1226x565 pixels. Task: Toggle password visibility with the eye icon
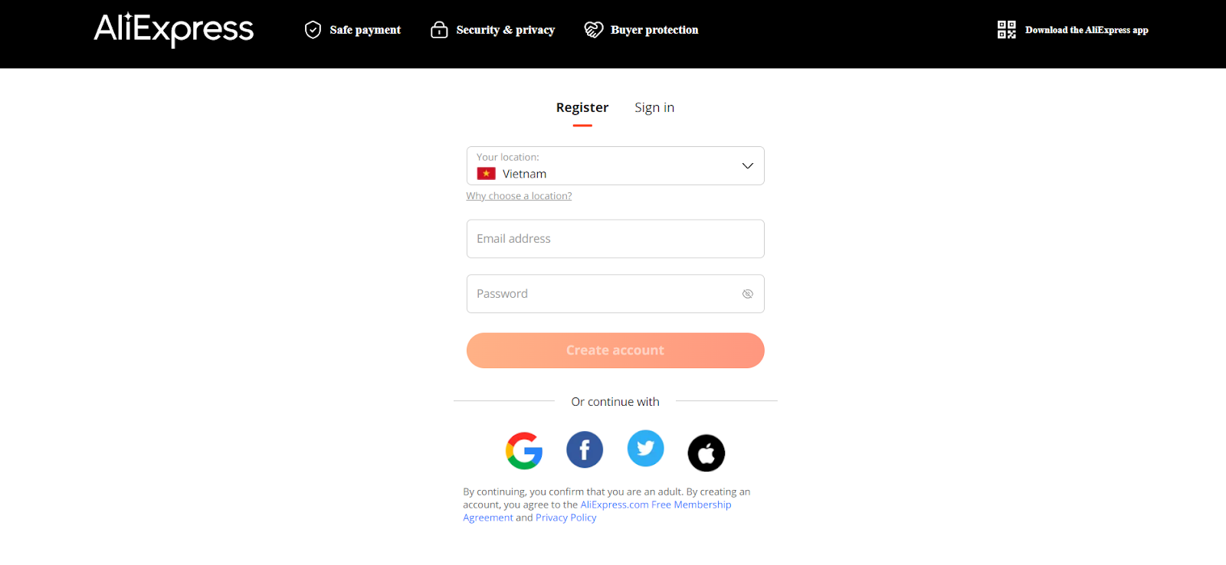click(746, 293)
